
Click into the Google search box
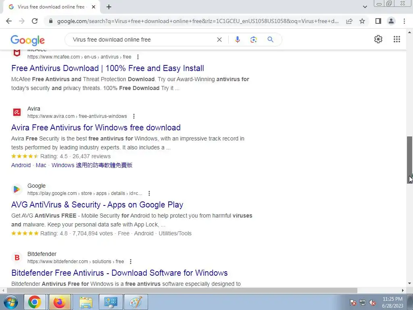[x=142, y=40]
